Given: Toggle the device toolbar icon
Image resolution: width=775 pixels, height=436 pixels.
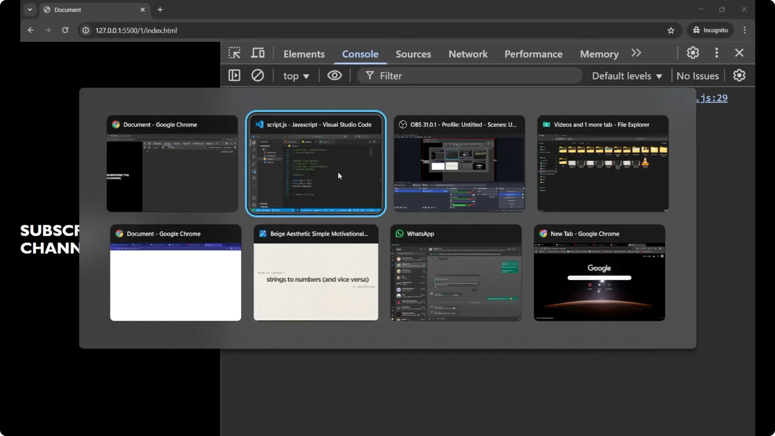Looking at the screenshot, I should 258,53.
